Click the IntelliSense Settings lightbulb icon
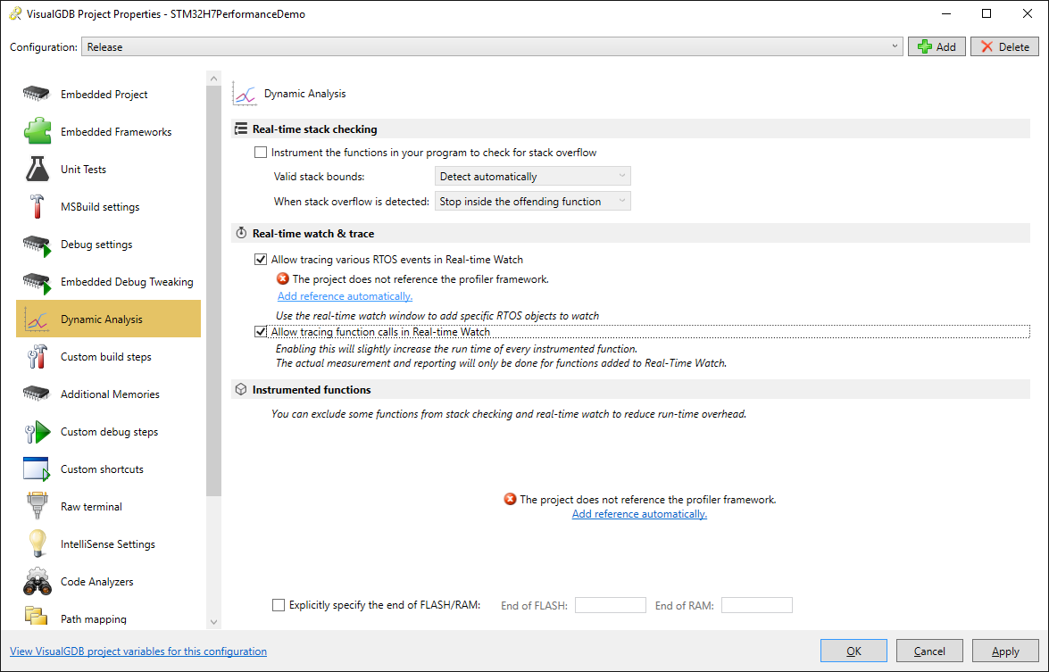 36,544
